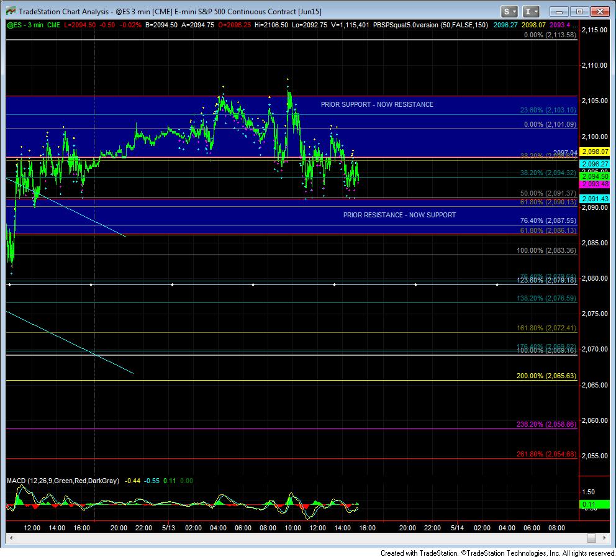Viewport: 616px width, 557px height.
Task: Click the MACD (12,26,9,Green,Red,DarkGray) indicator label
Action: pyautogui.click(x=63, y=481)
